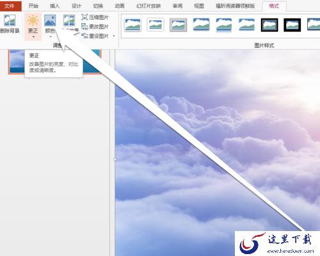Open the 文件 file tab
The height and width of the screenshot is (256, 320).
(x=10, y=6)
